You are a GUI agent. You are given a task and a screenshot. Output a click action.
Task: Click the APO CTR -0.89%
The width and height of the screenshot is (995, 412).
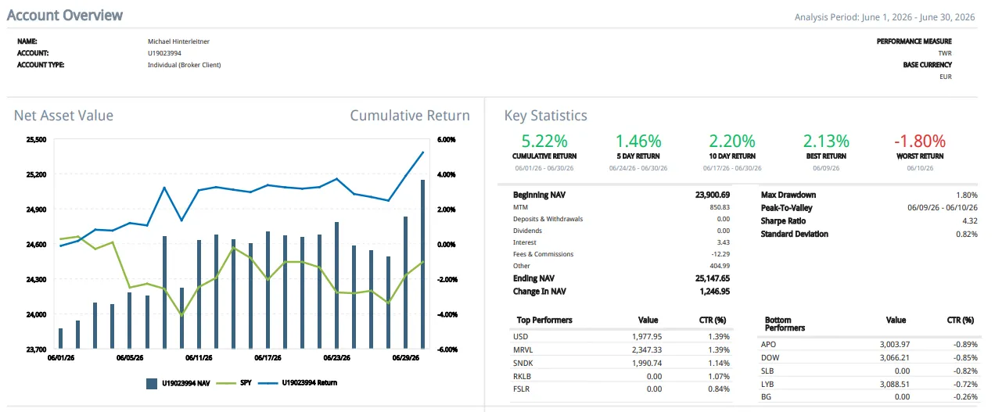[965, 344]
